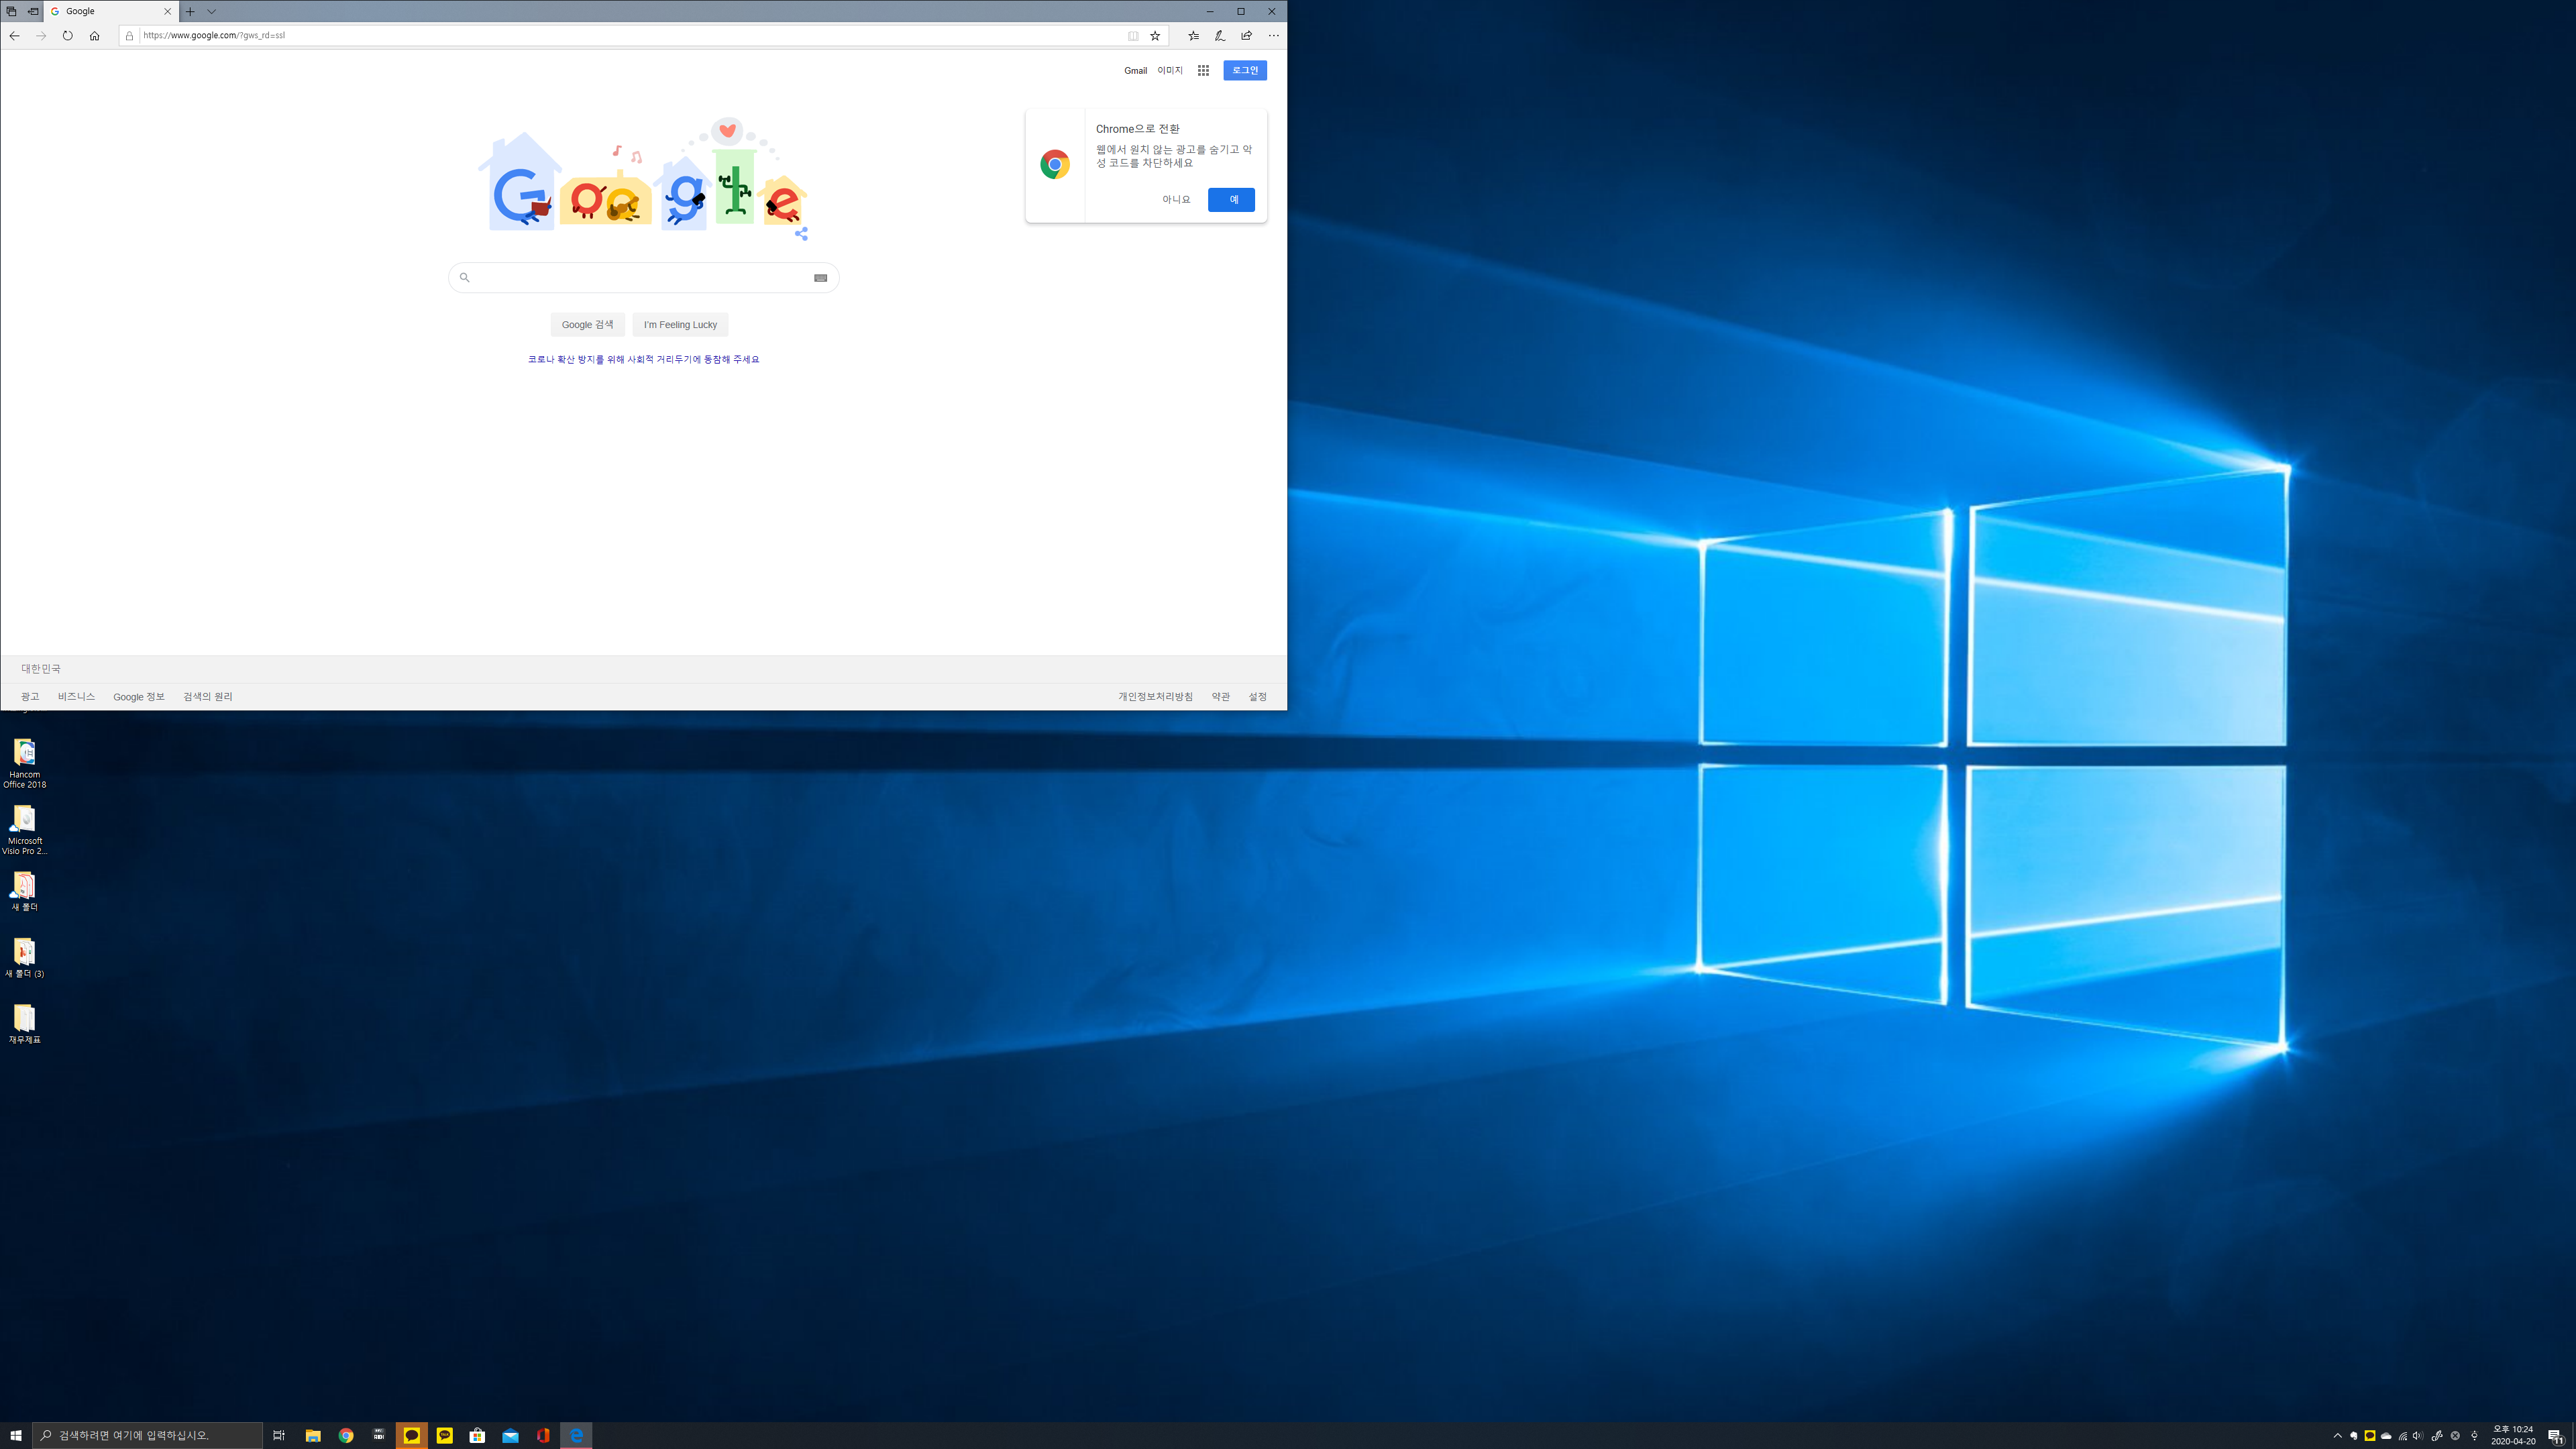The image size is (2576, 1449).
Task: Click the virtual keyboard icon in search box
Action: 820,277
